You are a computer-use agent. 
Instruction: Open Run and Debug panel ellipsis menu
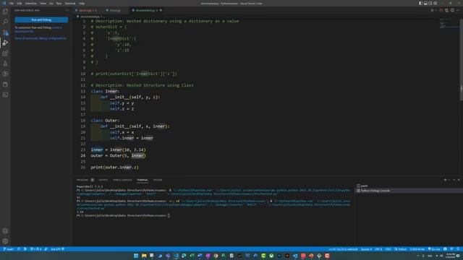(x=67, y=10)
